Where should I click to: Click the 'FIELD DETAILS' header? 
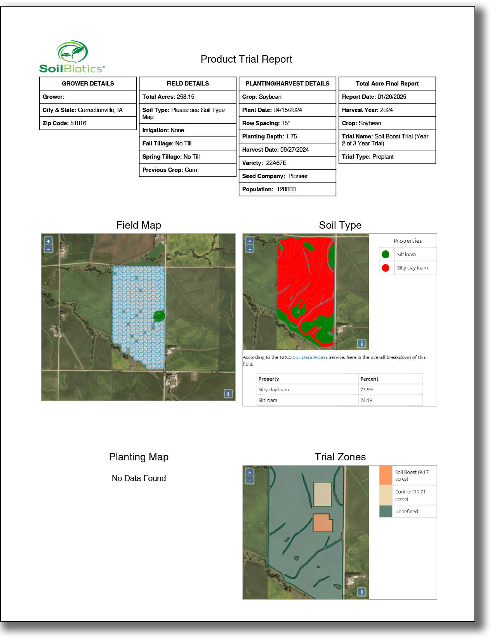(188, 84)
